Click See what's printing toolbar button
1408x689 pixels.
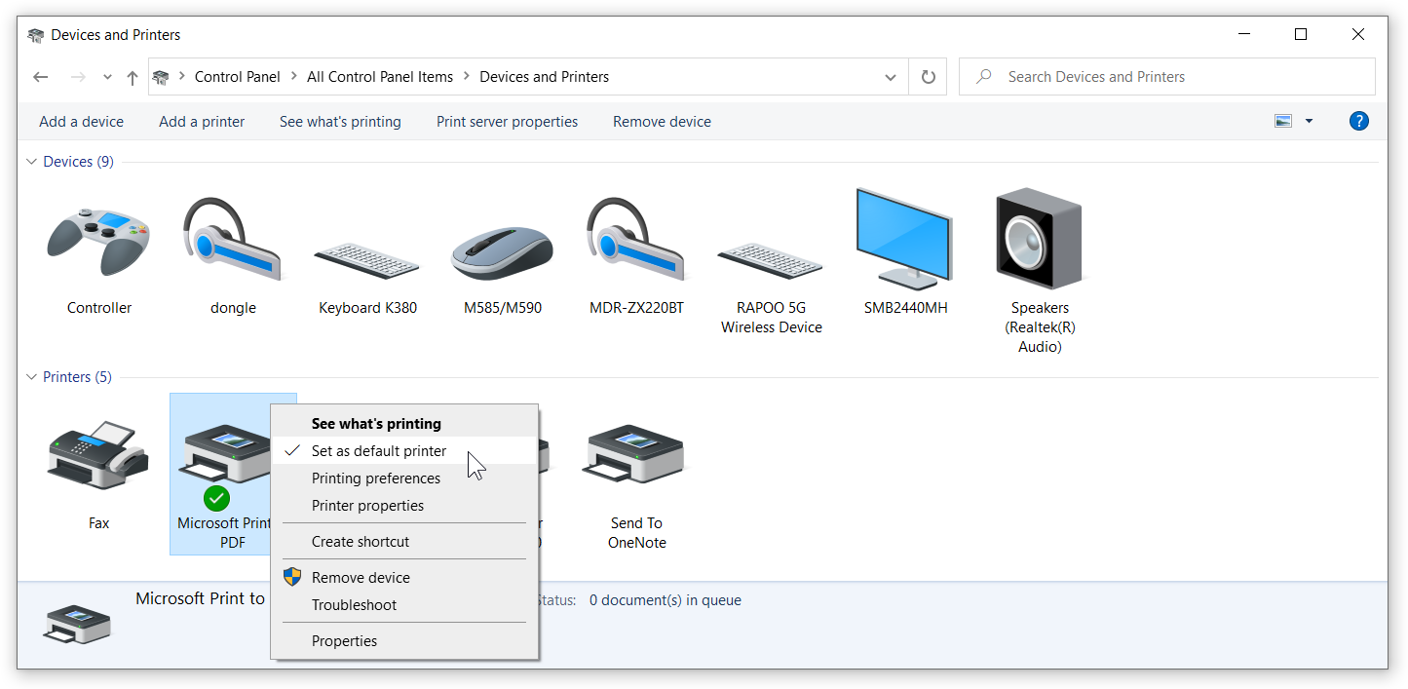(340, 122)
